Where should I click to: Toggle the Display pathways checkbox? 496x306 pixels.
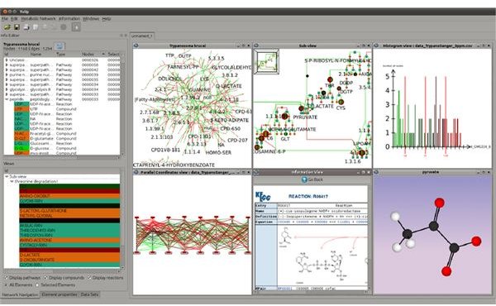7,278
